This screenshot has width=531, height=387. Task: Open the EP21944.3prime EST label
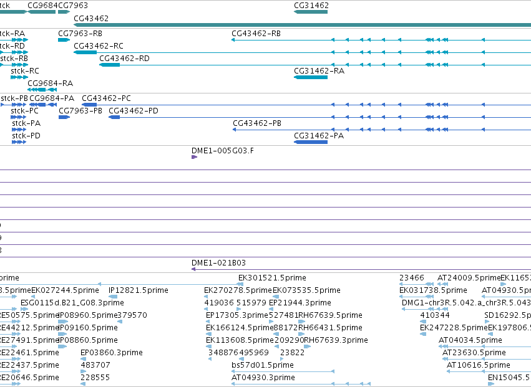point(300,303)
